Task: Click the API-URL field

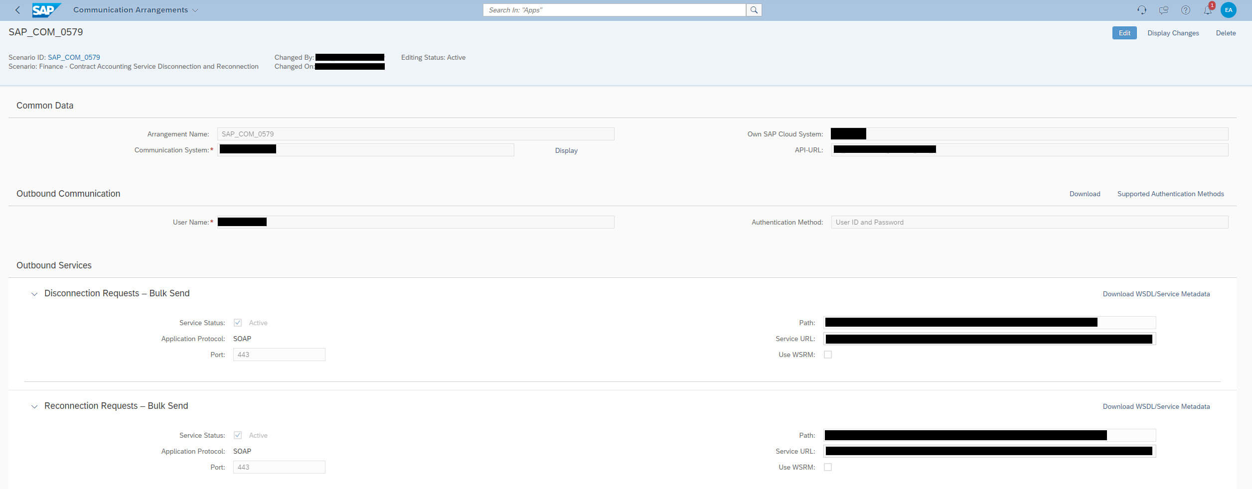Action: coord(1030,150)
